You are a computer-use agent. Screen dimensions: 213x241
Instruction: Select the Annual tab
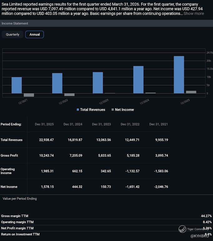pos(34,34)
